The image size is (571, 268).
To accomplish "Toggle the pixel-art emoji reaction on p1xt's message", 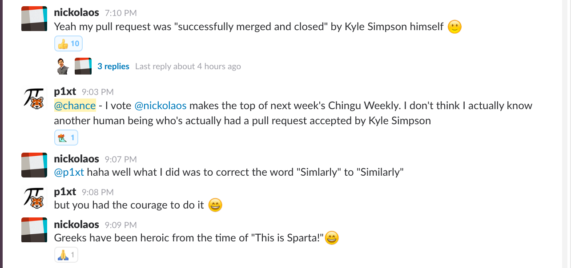I will [66, 138].
